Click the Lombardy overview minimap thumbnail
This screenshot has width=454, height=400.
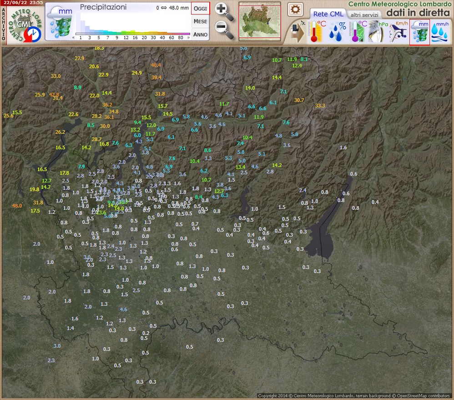point(260,21)
